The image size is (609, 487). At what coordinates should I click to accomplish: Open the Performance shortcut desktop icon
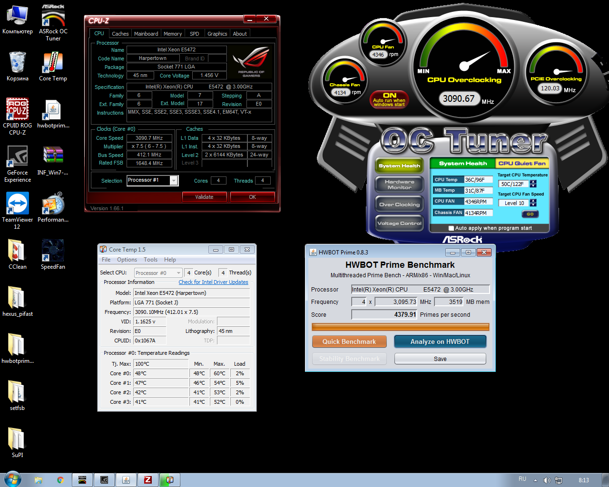(53, 207)
